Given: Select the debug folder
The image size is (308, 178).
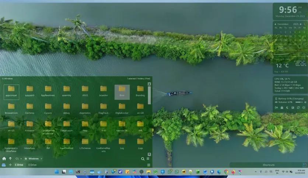Looking at the screenshot, I should point(66,109).
